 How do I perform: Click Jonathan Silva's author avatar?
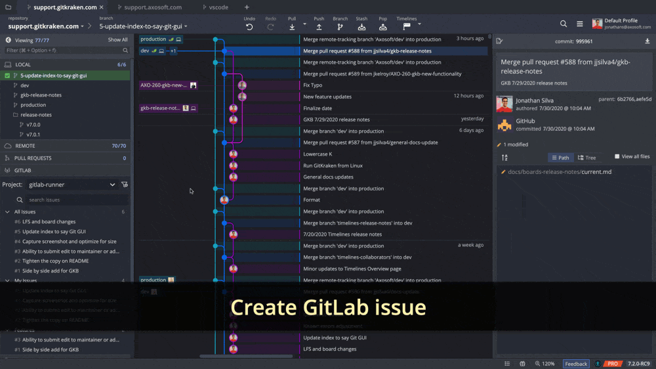pyautogui.click(x=504, y=104)
